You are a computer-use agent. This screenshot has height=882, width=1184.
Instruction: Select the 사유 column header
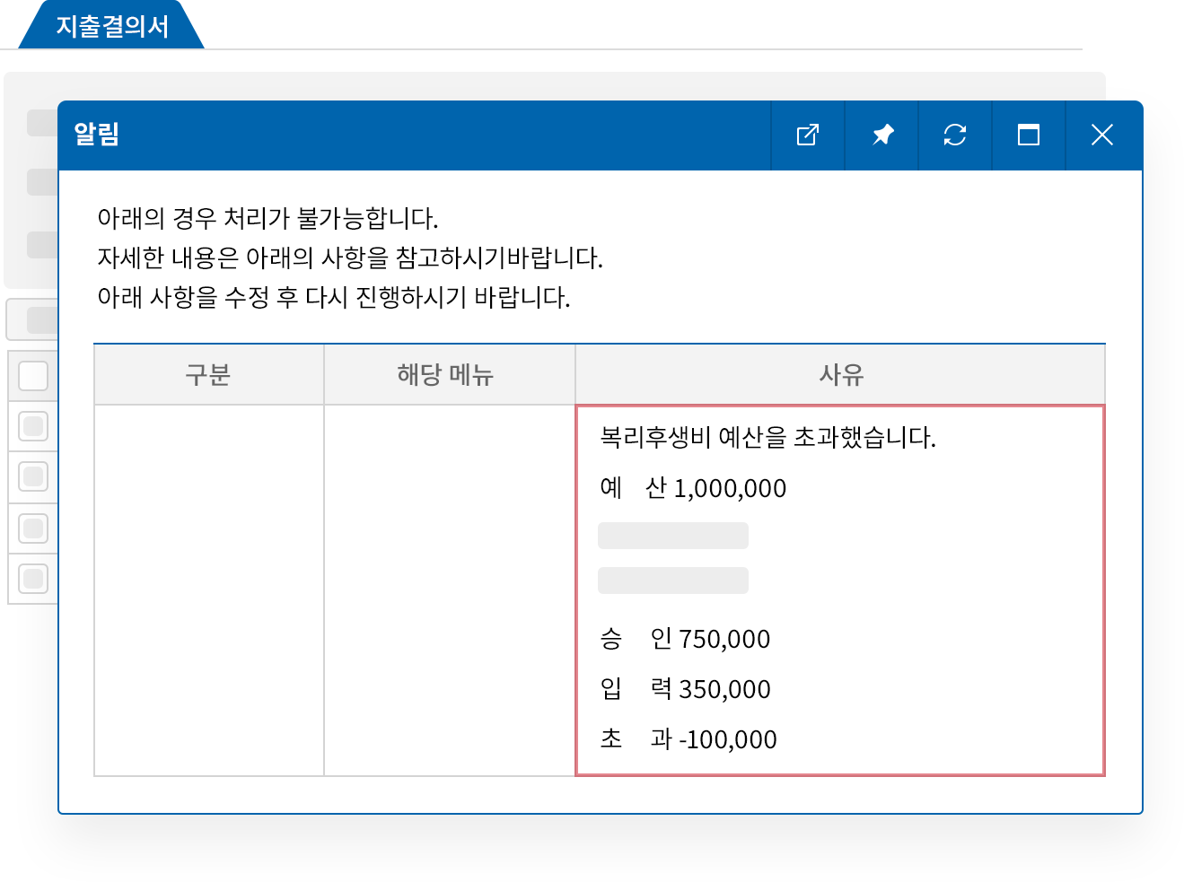pyautogui.click(x=840, y=374)
